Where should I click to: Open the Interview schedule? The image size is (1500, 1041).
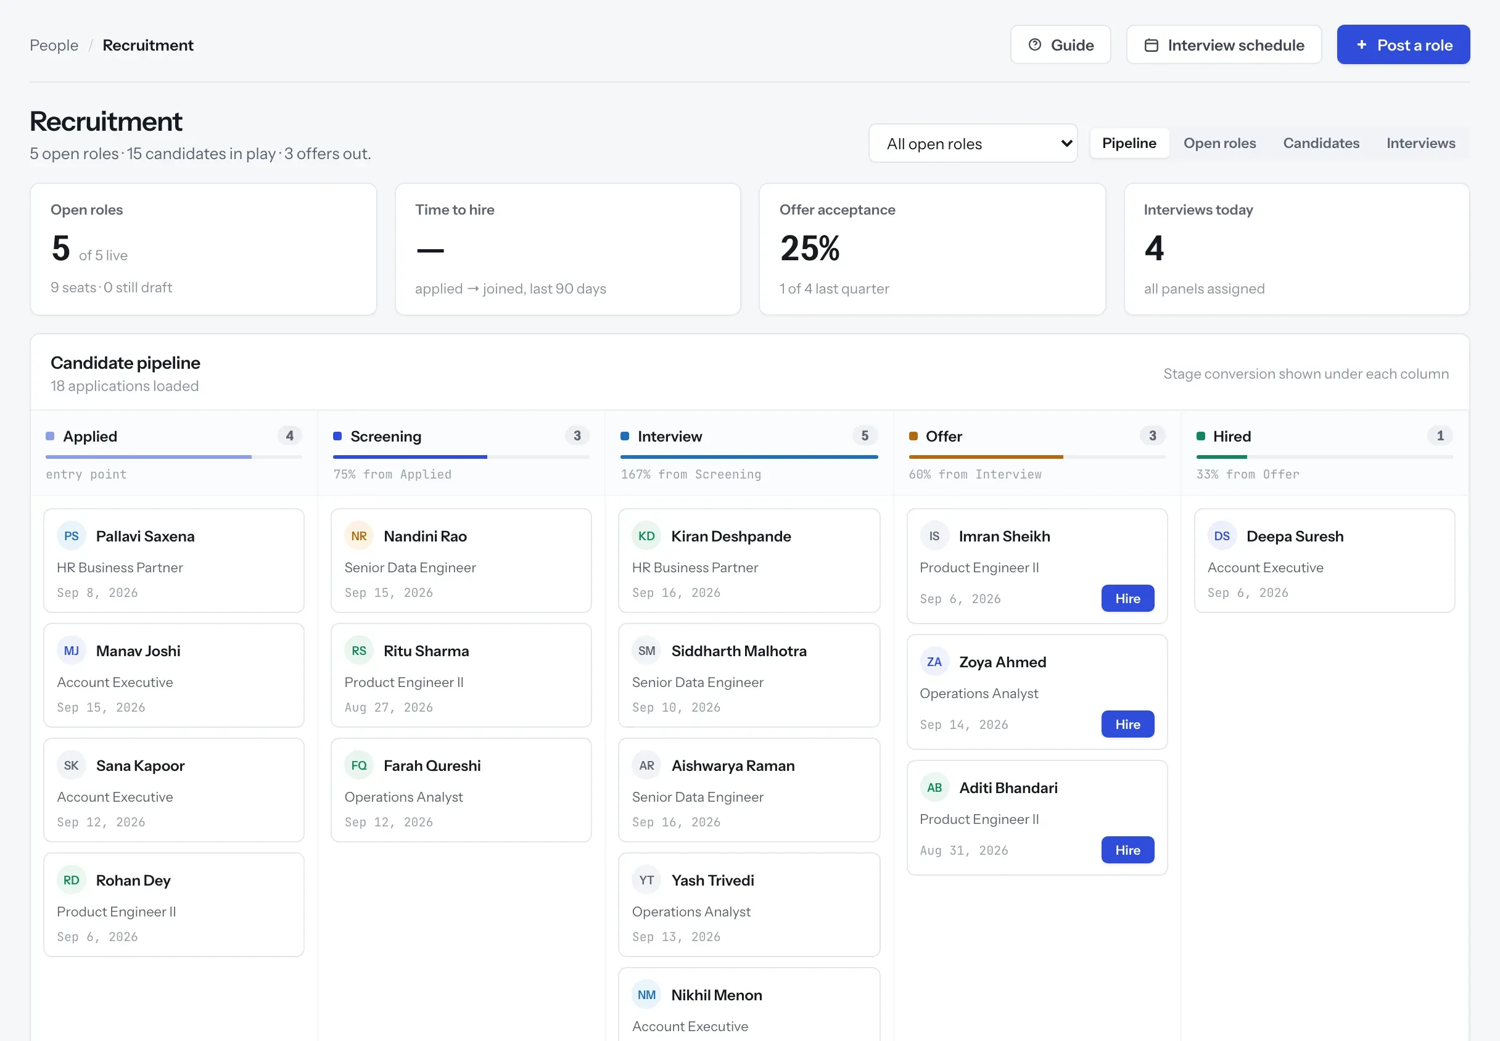1224,45
